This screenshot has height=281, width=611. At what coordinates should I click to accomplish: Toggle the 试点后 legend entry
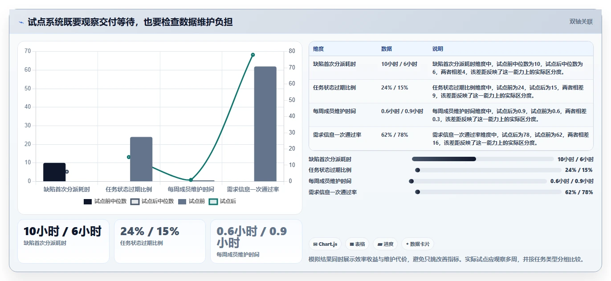coord(223,201)
